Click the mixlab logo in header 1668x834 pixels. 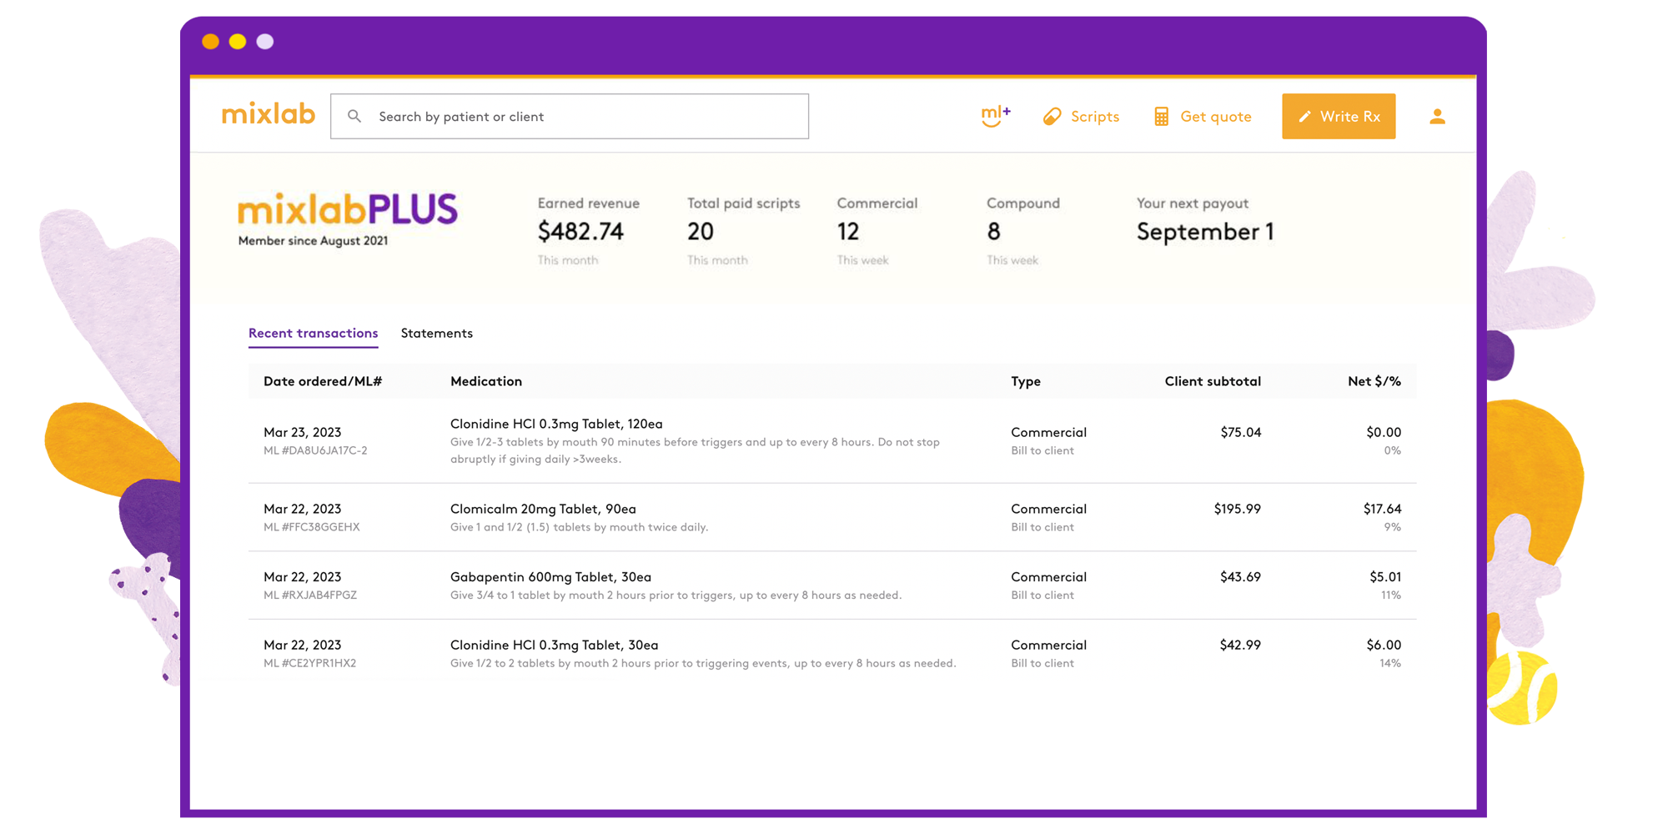[x=268, y=114]
